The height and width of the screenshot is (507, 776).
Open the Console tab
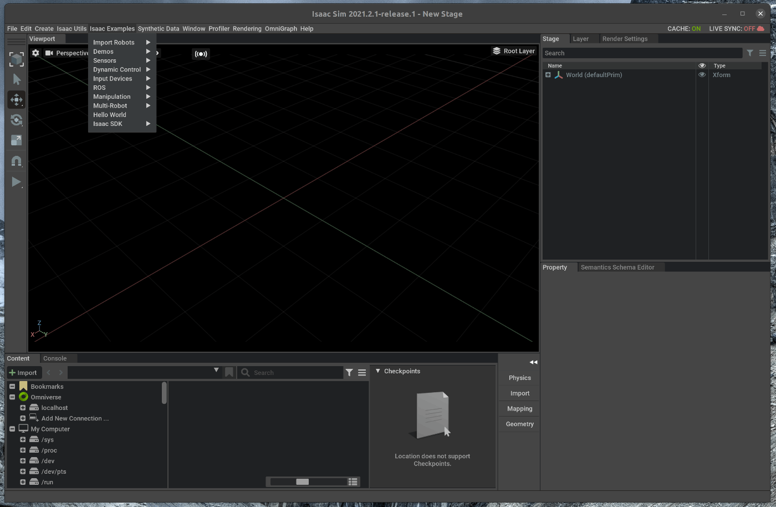pyautogui.click(x=55, y=358)
